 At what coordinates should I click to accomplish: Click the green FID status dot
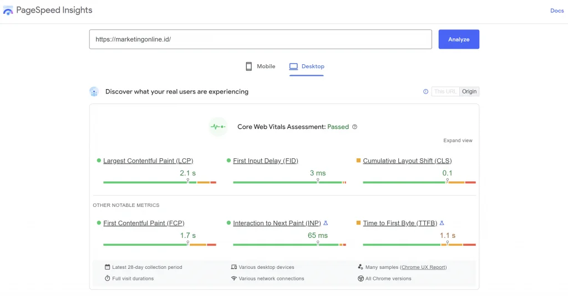[229, 160]
